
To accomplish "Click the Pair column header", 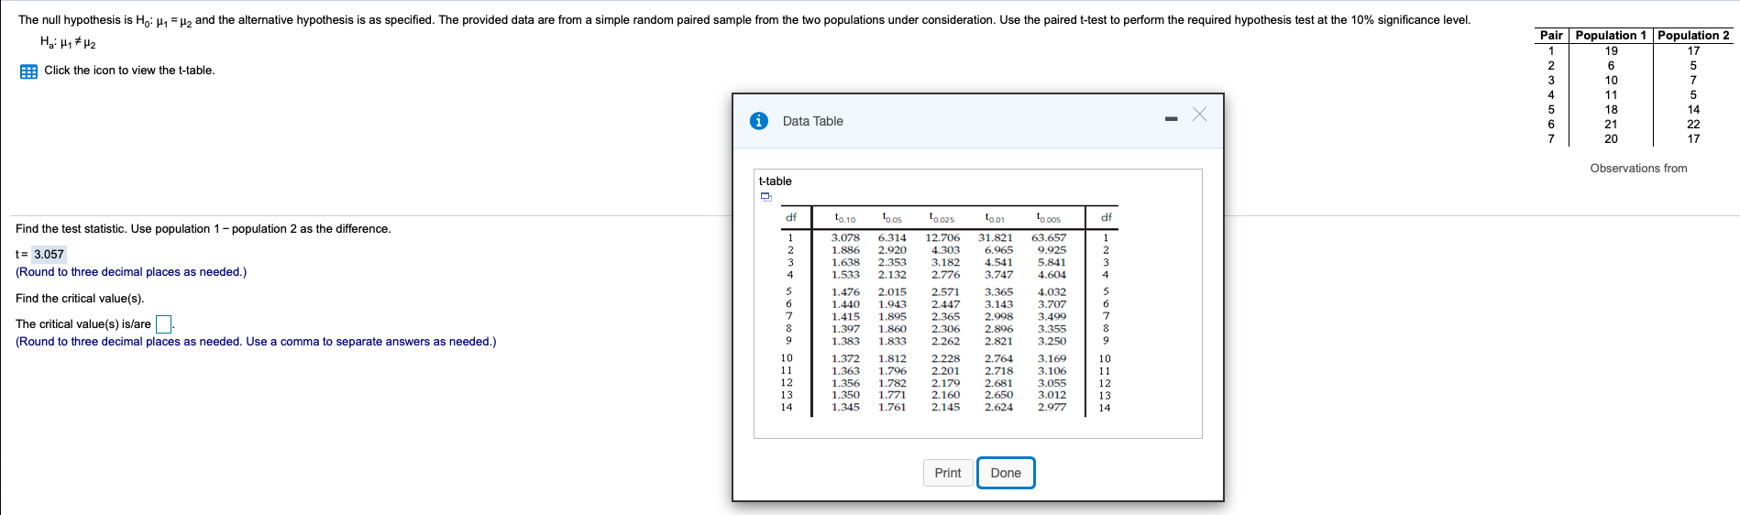I will pos(1551,36).
